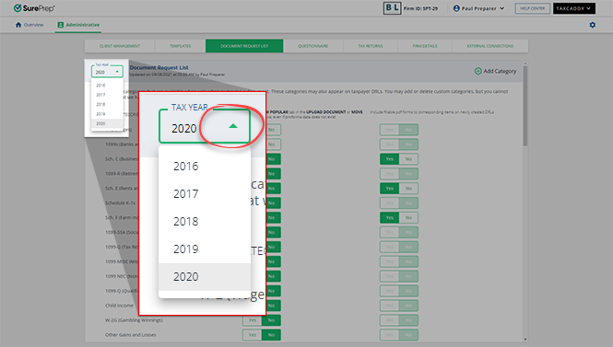The width and height of the screenshot is (613, 347).
Task: Click Yes in the Sch. C fillable pdf toggle
Action: pyautogui.click(x=389, y=159)
